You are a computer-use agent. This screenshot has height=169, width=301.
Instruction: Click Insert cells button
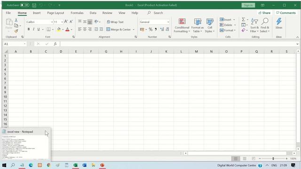(226, 20)
